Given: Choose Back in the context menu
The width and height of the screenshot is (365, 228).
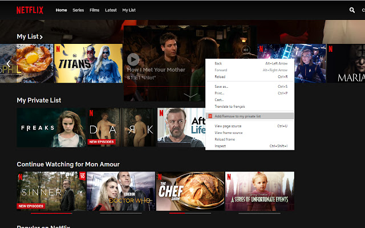Looking at the screenshot, I should pyautogui.click(x=250, y=63).
